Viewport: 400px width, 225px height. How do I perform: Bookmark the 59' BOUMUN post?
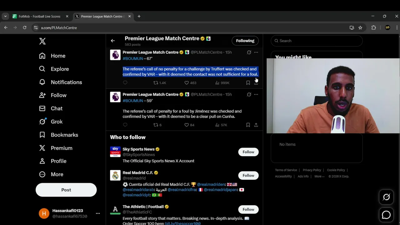(x=248, y=125)
